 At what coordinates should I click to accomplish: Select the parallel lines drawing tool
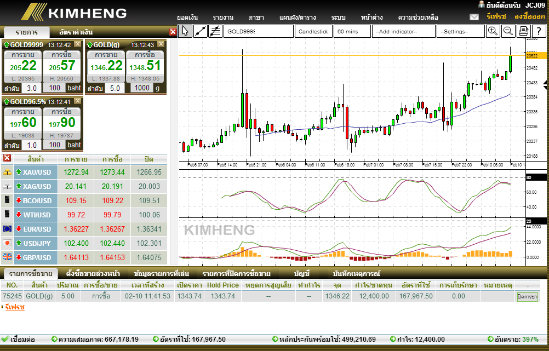coord(215,31)
